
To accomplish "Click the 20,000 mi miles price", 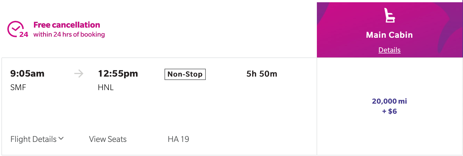I will (x=389, y=101).
